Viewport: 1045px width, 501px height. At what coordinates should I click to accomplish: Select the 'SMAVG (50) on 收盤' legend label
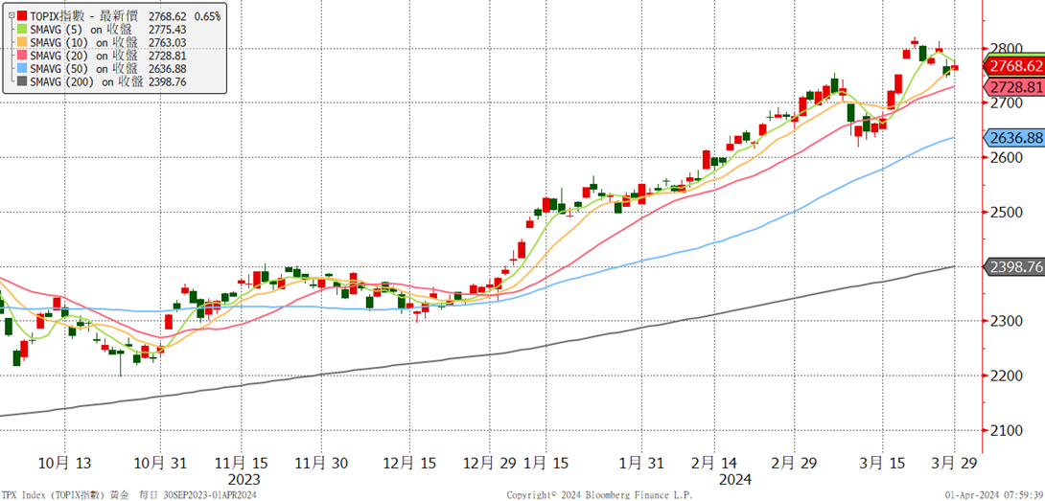83,69
